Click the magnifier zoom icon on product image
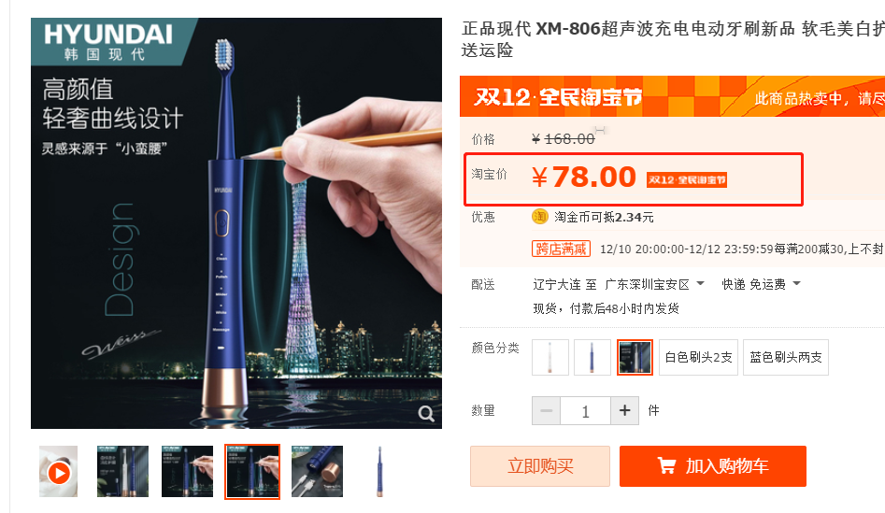 [x=426, y=414]
